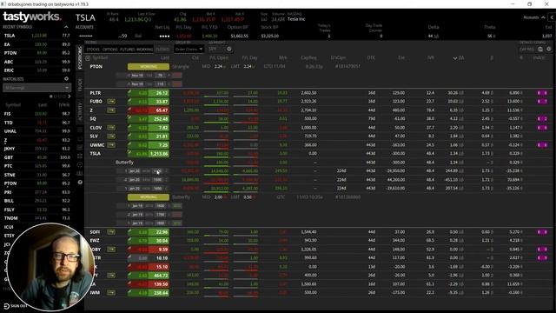Go to next watchlist page arrow

click(69, 97)
